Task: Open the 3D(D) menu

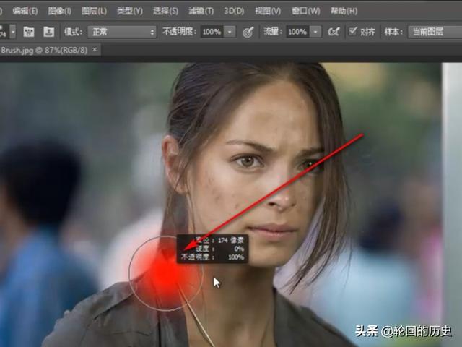Action: (x=234, y=12)
